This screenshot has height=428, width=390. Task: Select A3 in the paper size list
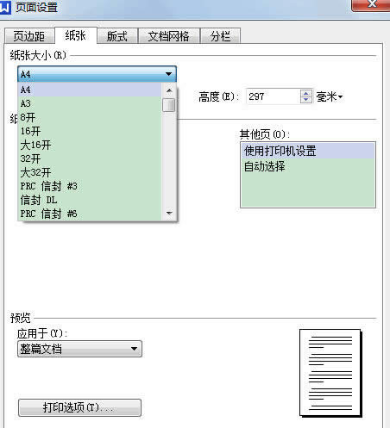click(90, 103)
